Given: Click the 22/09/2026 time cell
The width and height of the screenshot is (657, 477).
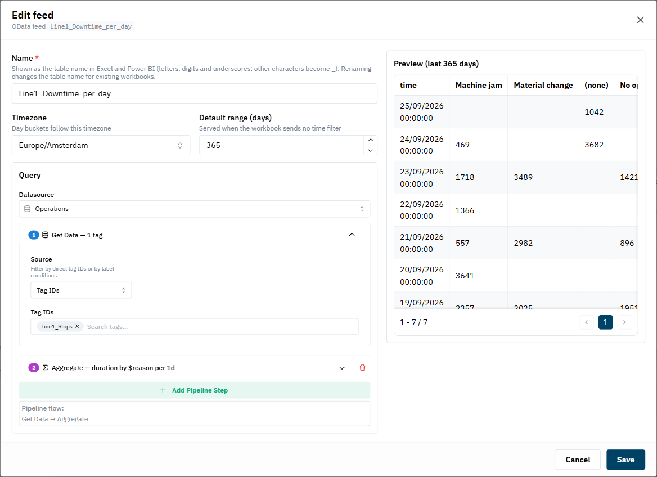Looking at the screenshot, I should click(421, 210).
